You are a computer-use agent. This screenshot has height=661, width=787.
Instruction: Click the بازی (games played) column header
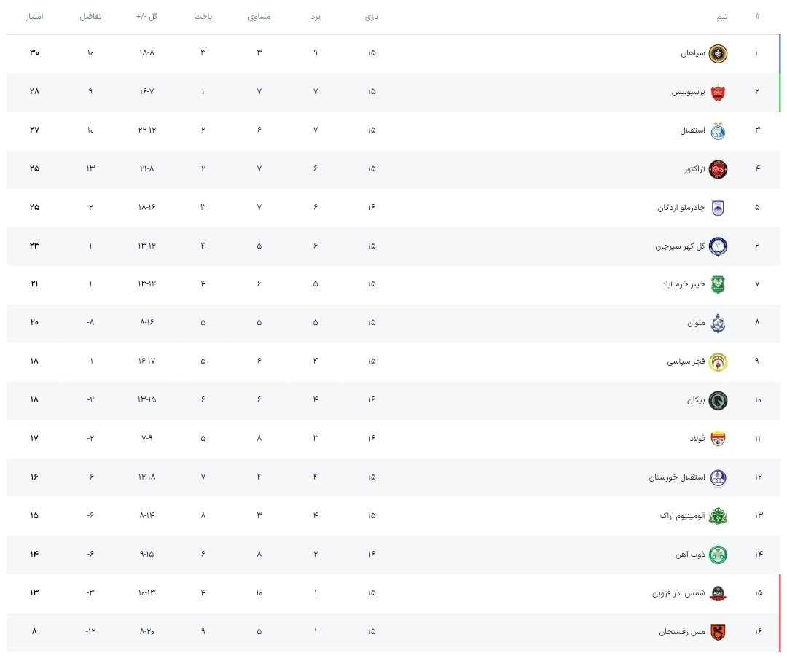(x=372, y=17)
